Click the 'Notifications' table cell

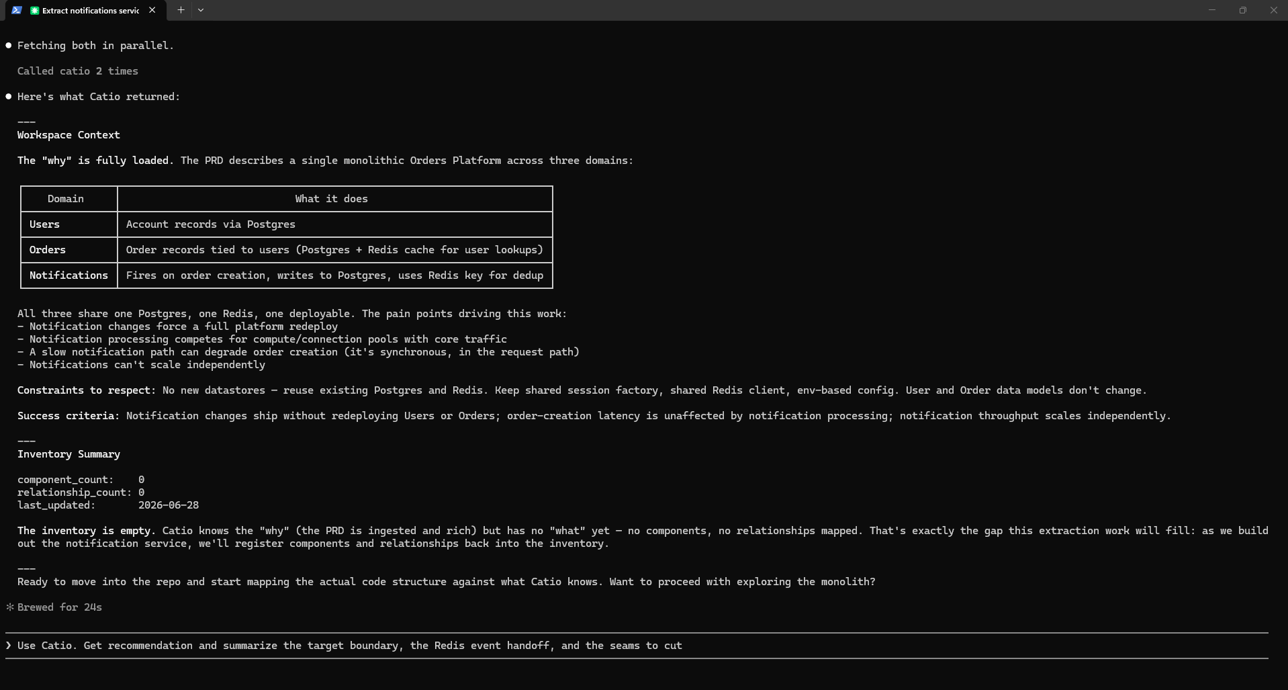[x=68, y=275]
